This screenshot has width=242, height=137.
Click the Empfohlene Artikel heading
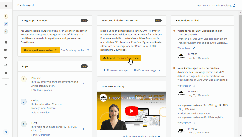pyautogui.click(x=187, y=21)
